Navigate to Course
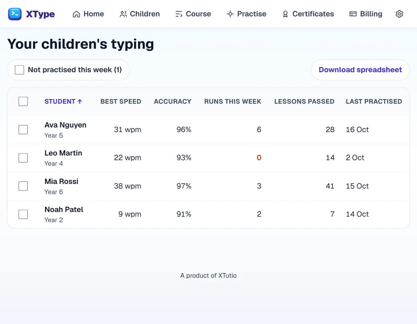The width and height of the screenshot is (417, 324). pos(193,14)
